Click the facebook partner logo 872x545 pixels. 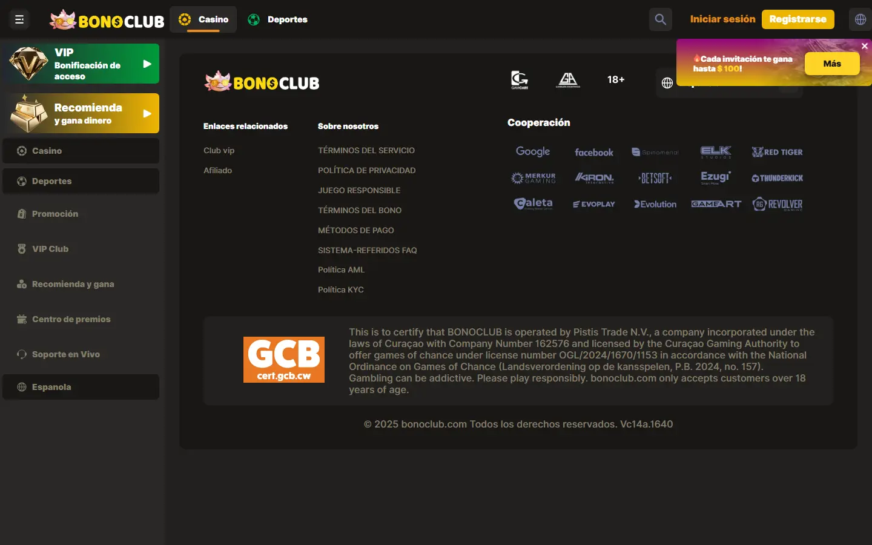(x=594, y=152)
